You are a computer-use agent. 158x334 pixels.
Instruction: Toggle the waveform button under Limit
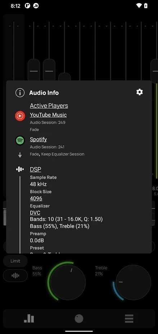15,276
